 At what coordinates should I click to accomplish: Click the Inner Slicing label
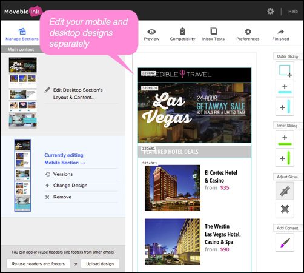(x=287, y=126)
